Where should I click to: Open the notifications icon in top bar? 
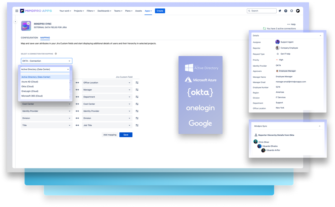[280, 11]
